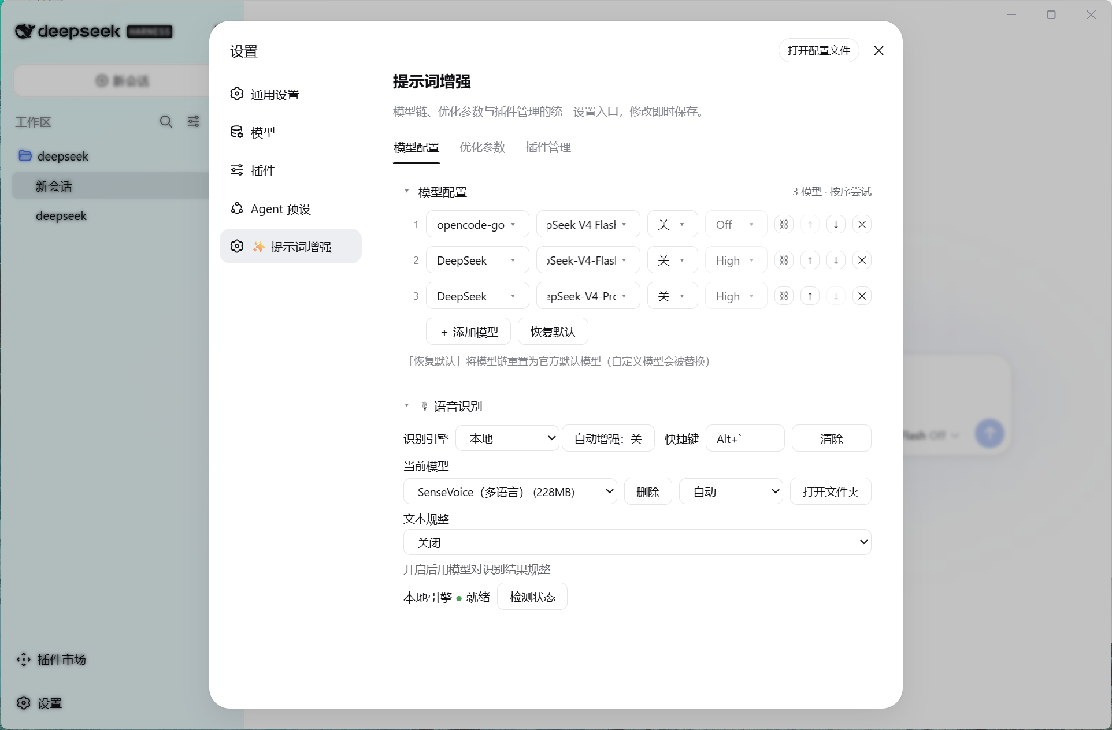Image resolution: width=1112 pixels, height=730 pixels.
Task: Open row 1 model dropdown DeepSeek V4 Flash
Action: pos(588,225)
